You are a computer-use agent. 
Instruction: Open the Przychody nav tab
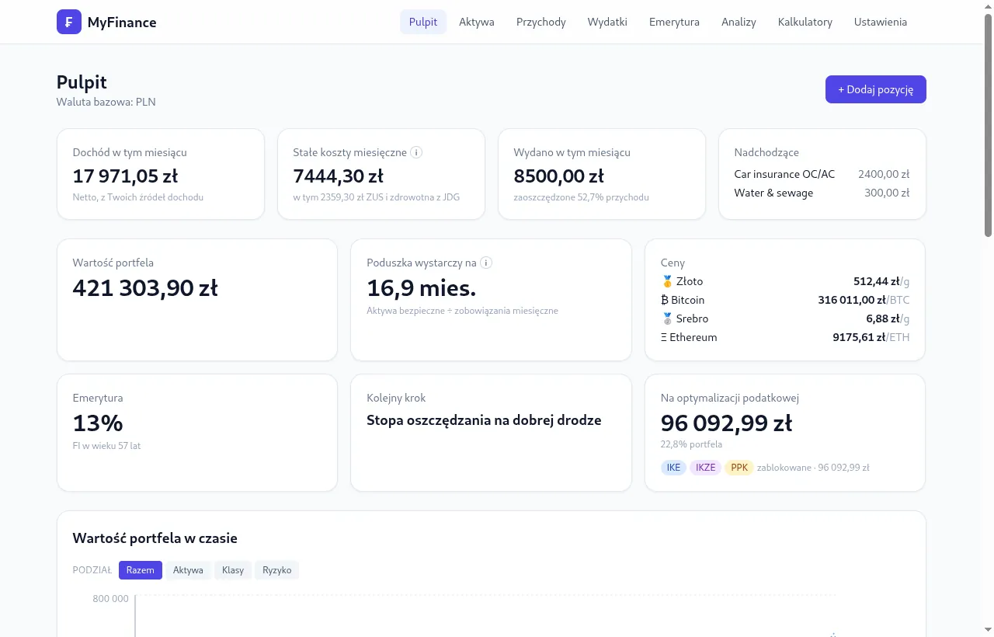541,22
